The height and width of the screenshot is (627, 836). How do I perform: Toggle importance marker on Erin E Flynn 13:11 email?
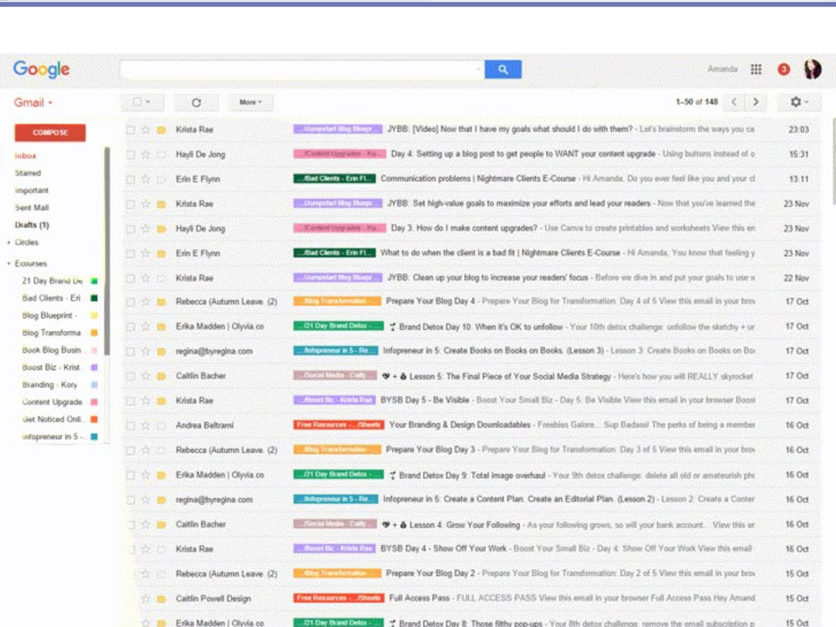point(161,179)
